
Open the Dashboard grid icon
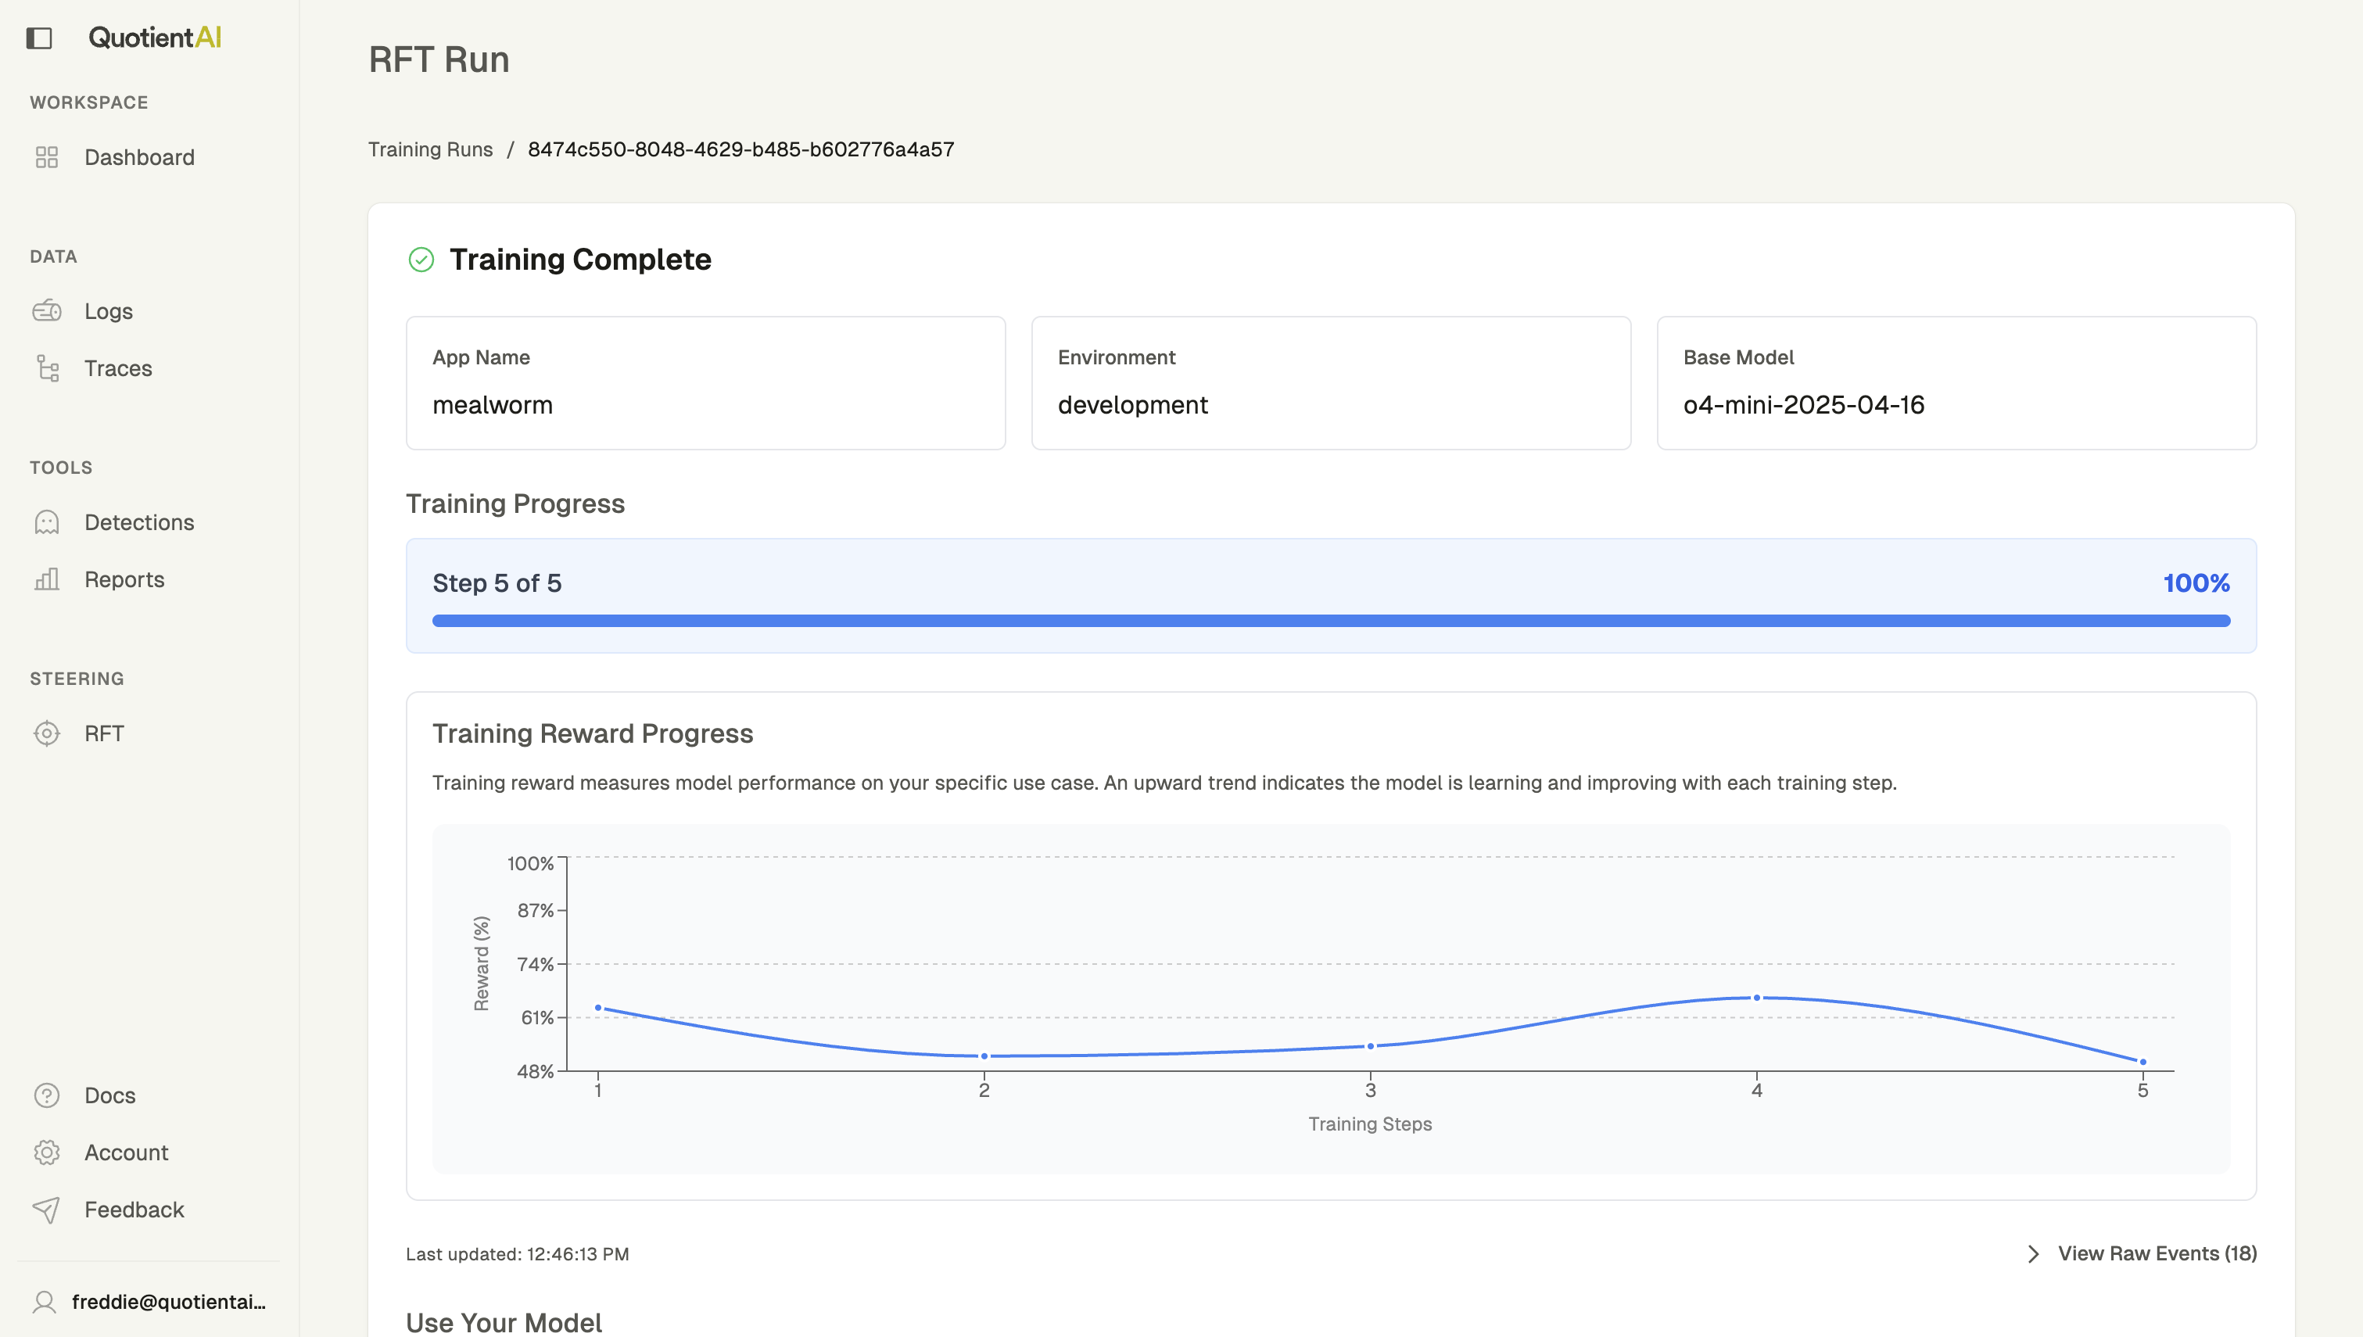coord(47,157)
